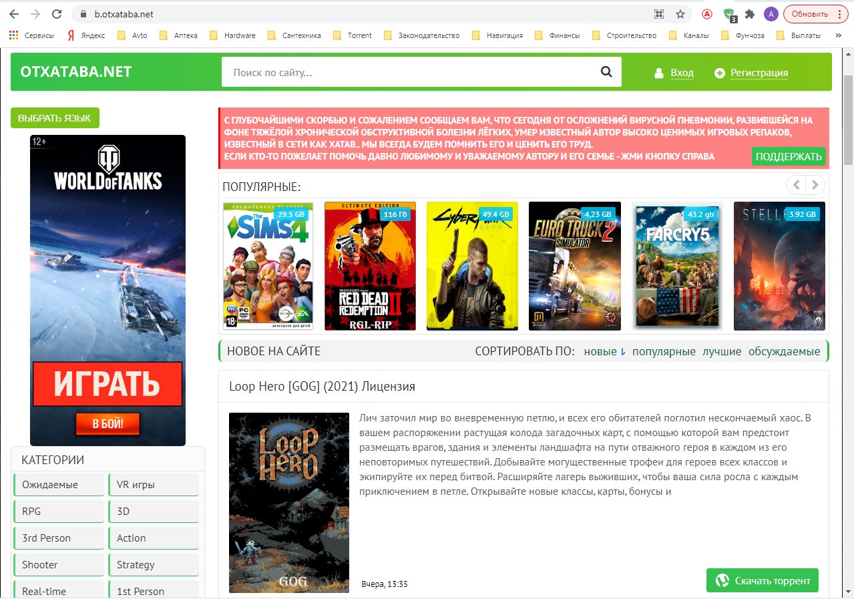Open the Сервисы apps grid icon
Viewport: 854px width, 599px height.
[13, 35]
